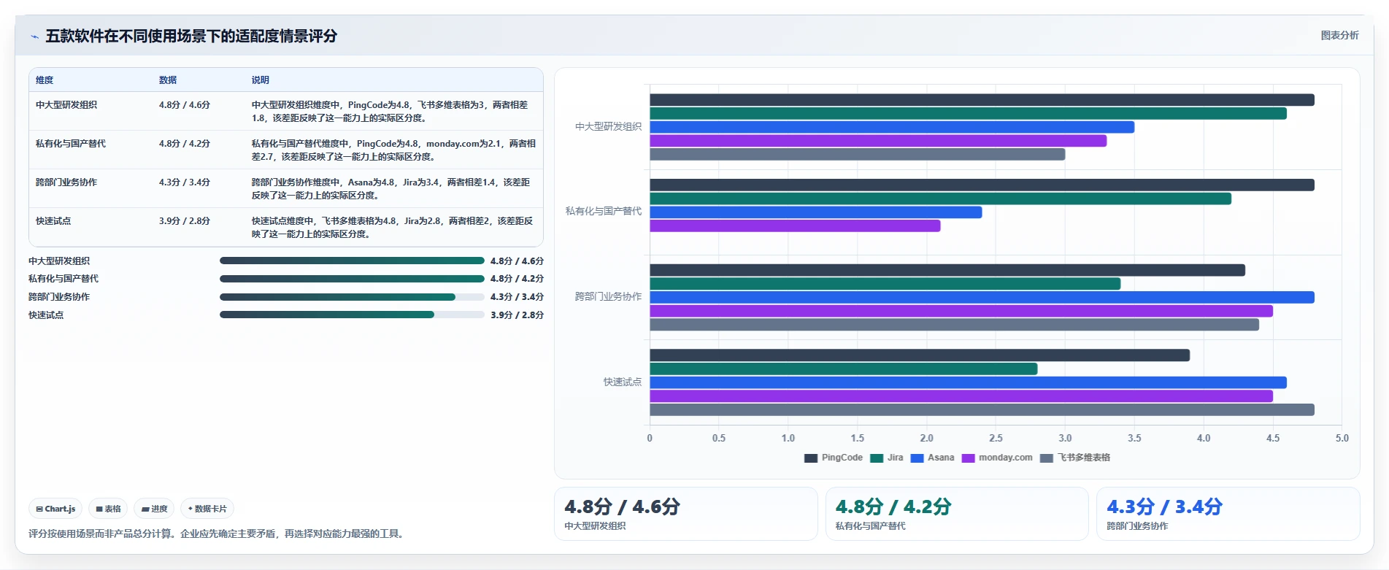Click Asana bar in 跨部门业务协作 group
This screenshot has height=570, width=1389.
click(982, 298)
